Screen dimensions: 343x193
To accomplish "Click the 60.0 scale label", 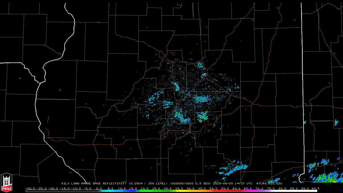I will 237,189.
